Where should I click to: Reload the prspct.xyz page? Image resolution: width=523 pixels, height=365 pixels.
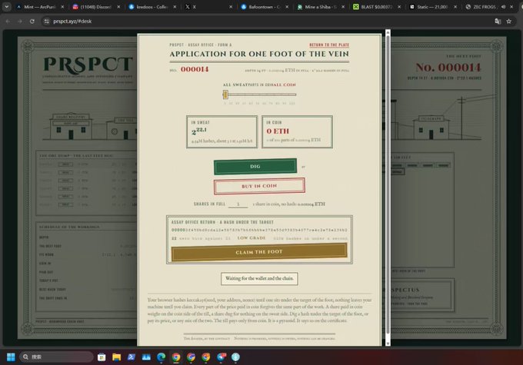click(x=32, y=22)
